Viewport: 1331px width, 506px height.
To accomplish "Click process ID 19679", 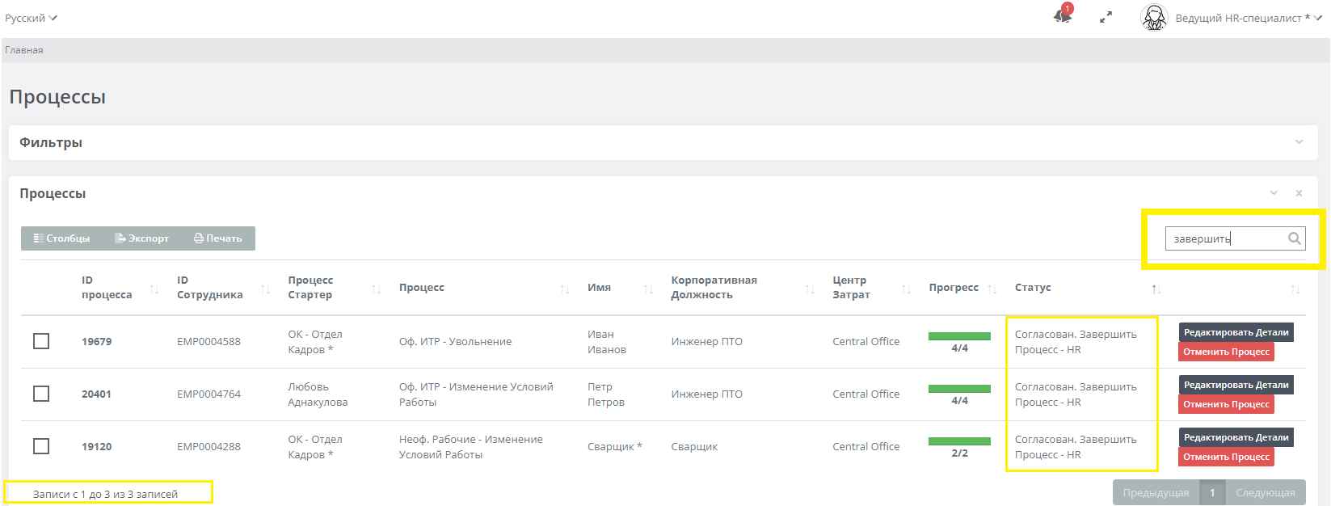I will [x=97, y=342].
